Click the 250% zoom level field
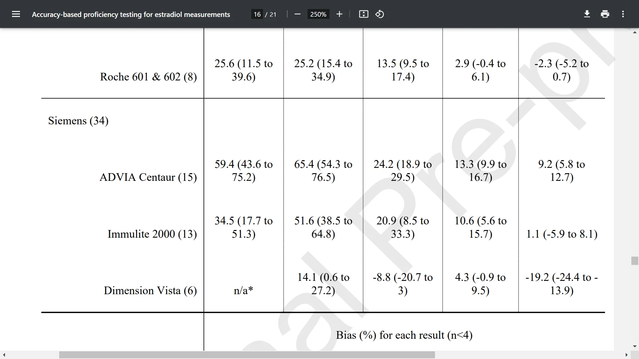Image resolution: width=639 pixels, height=359 pixels. tap(318, 14)
